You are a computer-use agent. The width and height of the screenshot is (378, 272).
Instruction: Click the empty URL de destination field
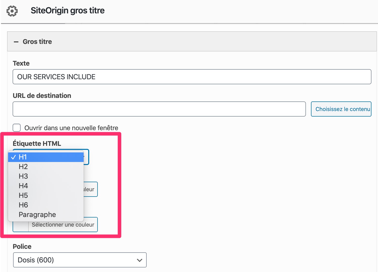tap(159, 109)
